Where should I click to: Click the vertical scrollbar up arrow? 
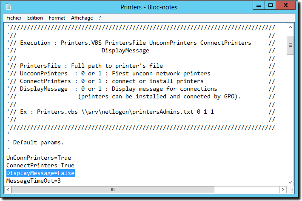click(290, 27)
